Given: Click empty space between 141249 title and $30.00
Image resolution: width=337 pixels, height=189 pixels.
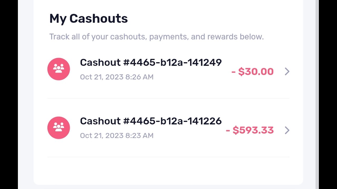Looking at the screenshot, I should coord(226,63).
